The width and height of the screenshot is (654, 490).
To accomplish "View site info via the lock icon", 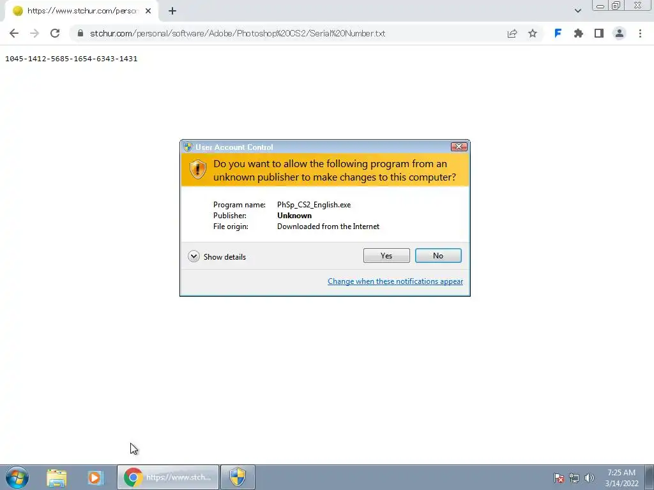I will coord(80,33).
